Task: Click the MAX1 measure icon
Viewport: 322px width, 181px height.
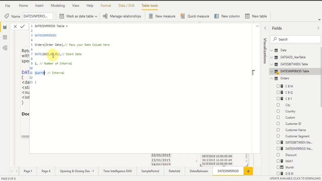Action: point(282,161)
